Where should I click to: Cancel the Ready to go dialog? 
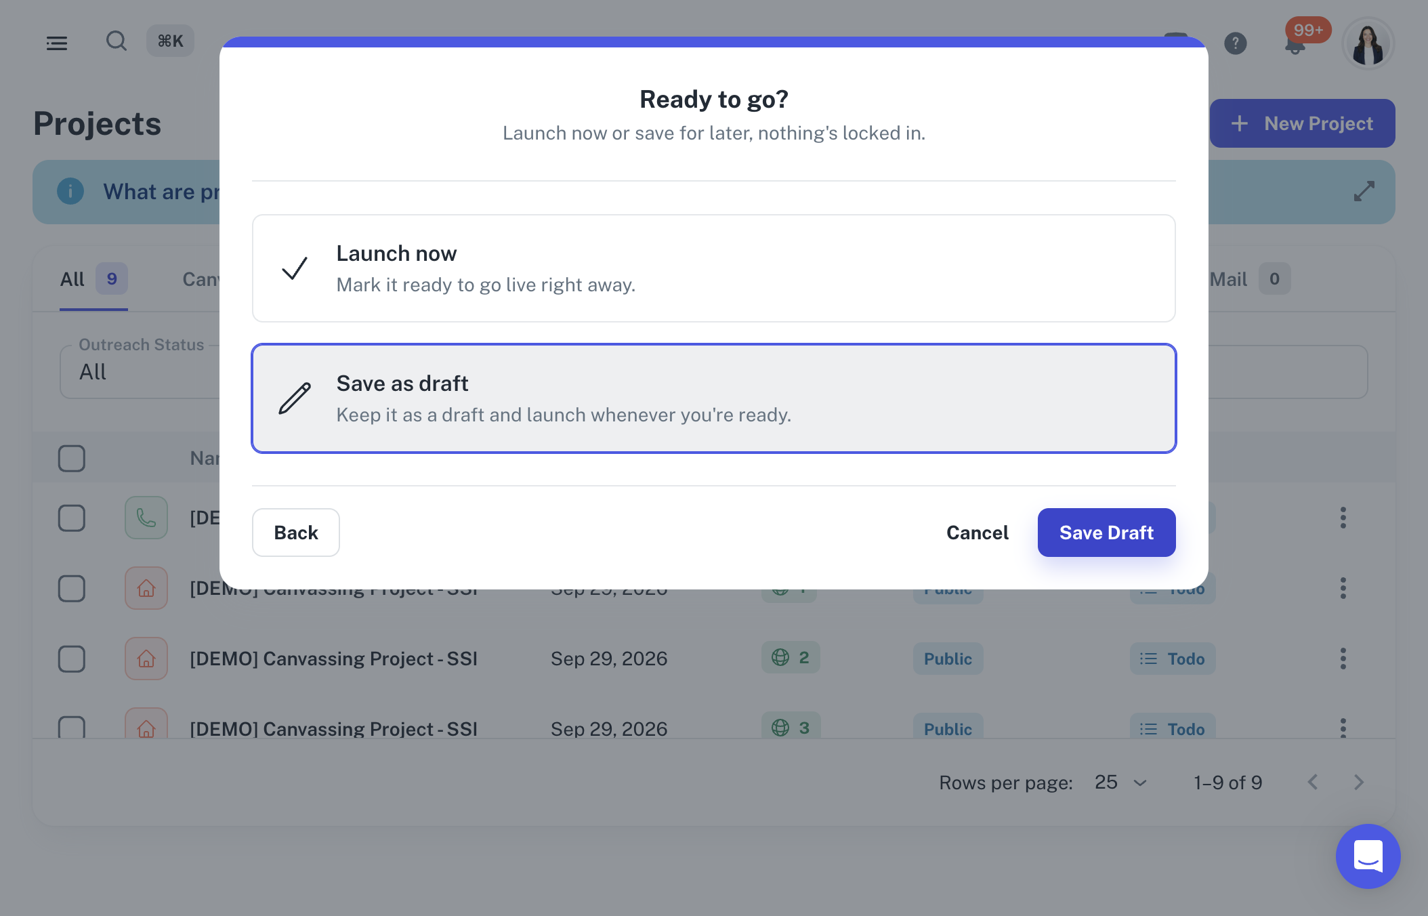tap(977, 533)
